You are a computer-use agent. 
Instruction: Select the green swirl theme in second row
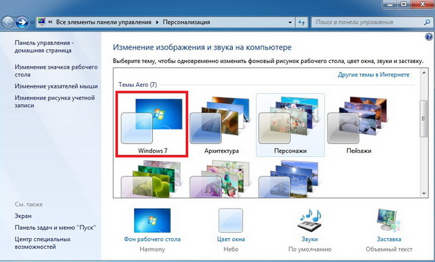click(x=152, y=179)
